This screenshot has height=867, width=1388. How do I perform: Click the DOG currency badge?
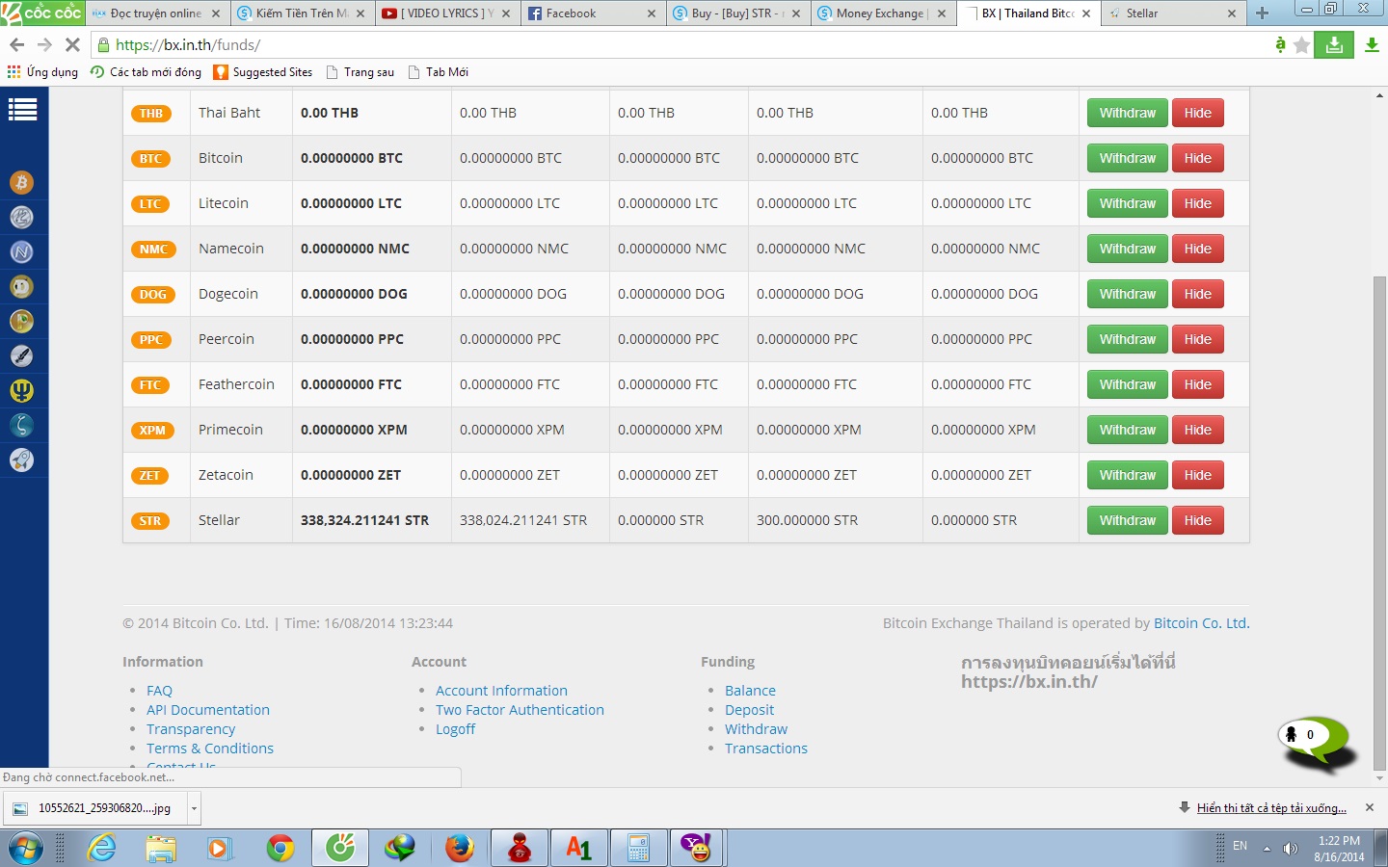[153, 295]
